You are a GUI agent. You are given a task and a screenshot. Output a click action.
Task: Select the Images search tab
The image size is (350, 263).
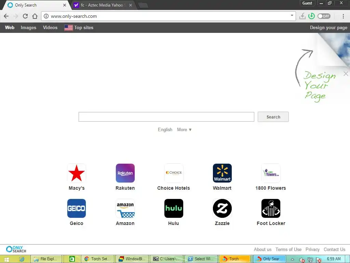point(28,27)
